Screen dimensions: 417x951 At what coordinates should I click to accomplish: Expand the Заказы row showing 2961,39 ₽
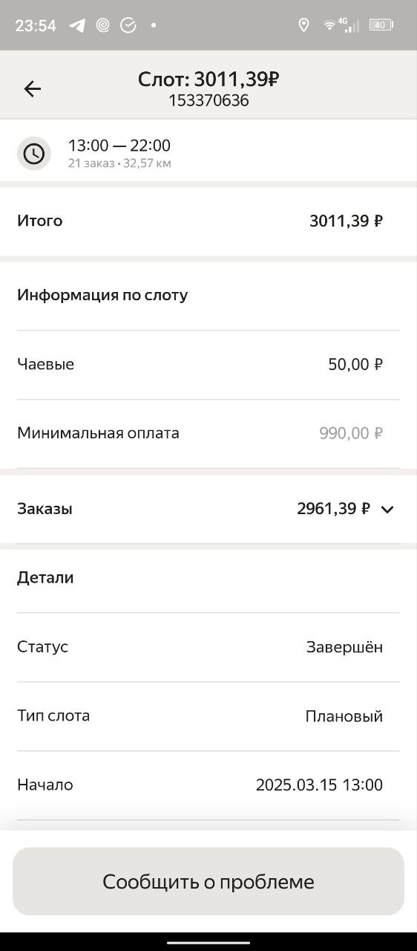[x=208, y=510]
